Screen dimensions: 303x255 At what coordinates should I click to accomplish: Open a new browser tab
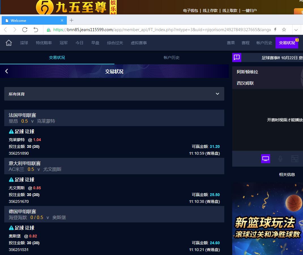[72, 20]
